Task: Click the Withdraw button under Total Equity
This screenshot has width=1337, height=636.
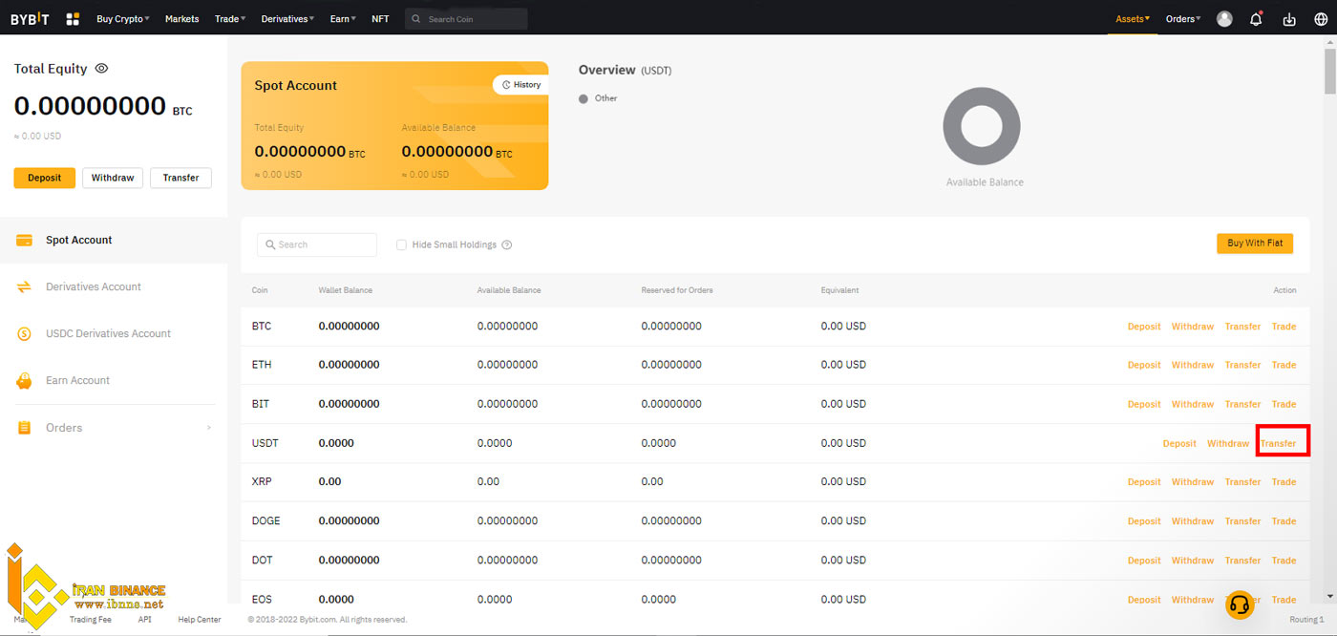Action: coord(113,178)
